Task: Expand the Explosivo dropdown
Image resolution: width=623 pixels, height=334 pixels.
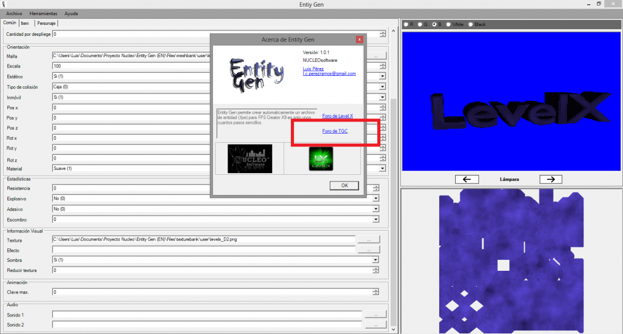Action: (375, 199)
